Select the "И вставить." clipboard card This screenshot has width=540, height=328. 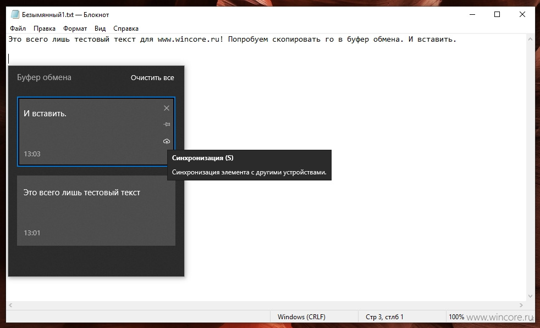click(96, 132)
